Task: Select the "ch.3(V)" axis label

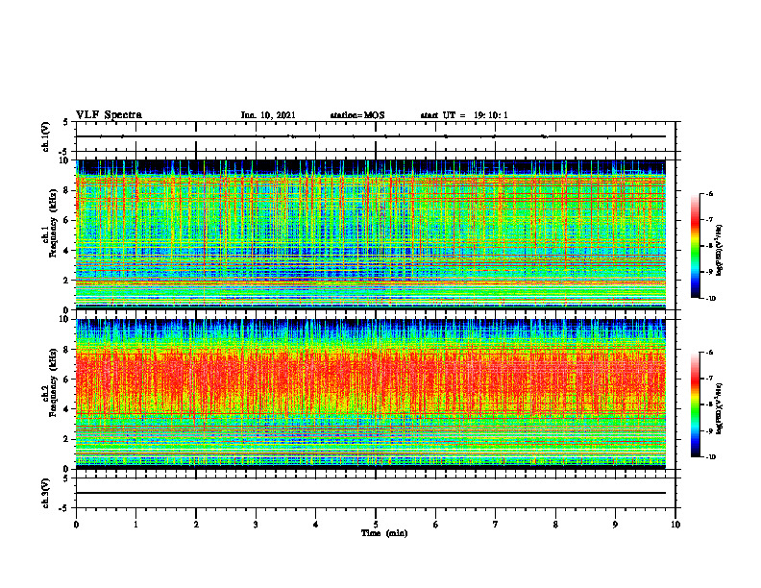Action: [x=46, y=493]
